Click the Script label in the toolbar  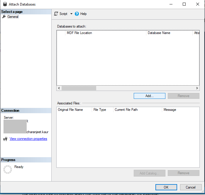point(63,14)
